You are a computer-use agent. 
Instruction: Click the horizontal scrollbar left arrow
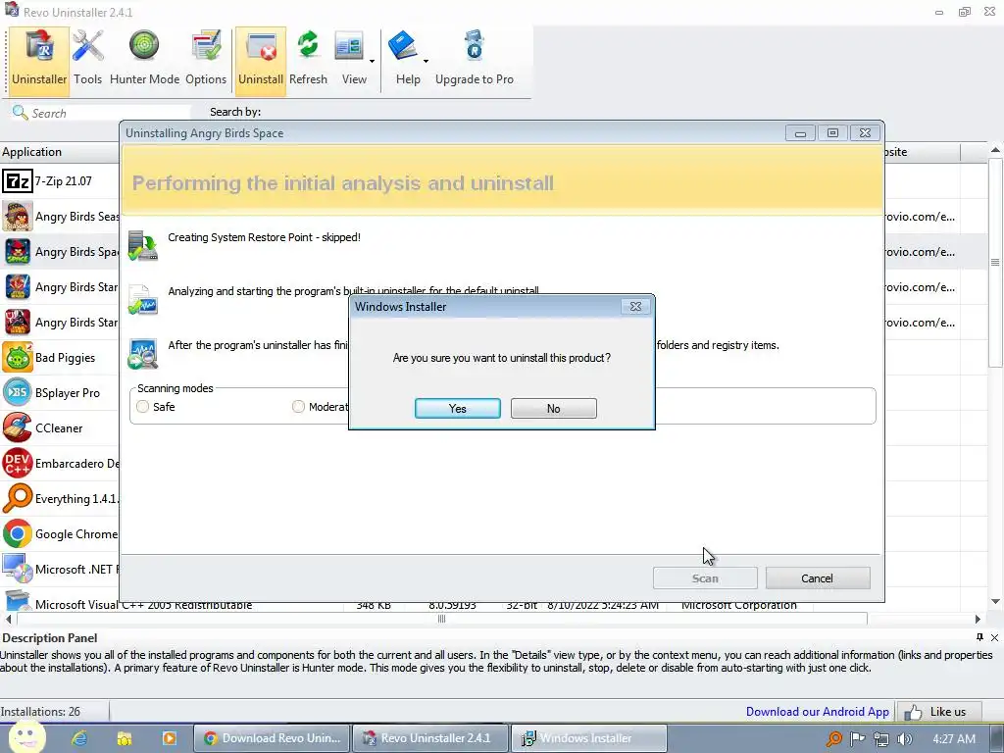[8, 620]
